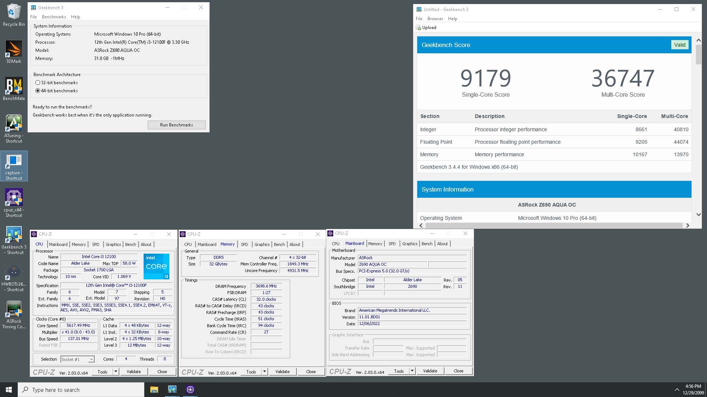Click Validate in Mainboard CPU-Z window
Image resolution: width=707 pixels, height=397 pixels.
point(430,371)
